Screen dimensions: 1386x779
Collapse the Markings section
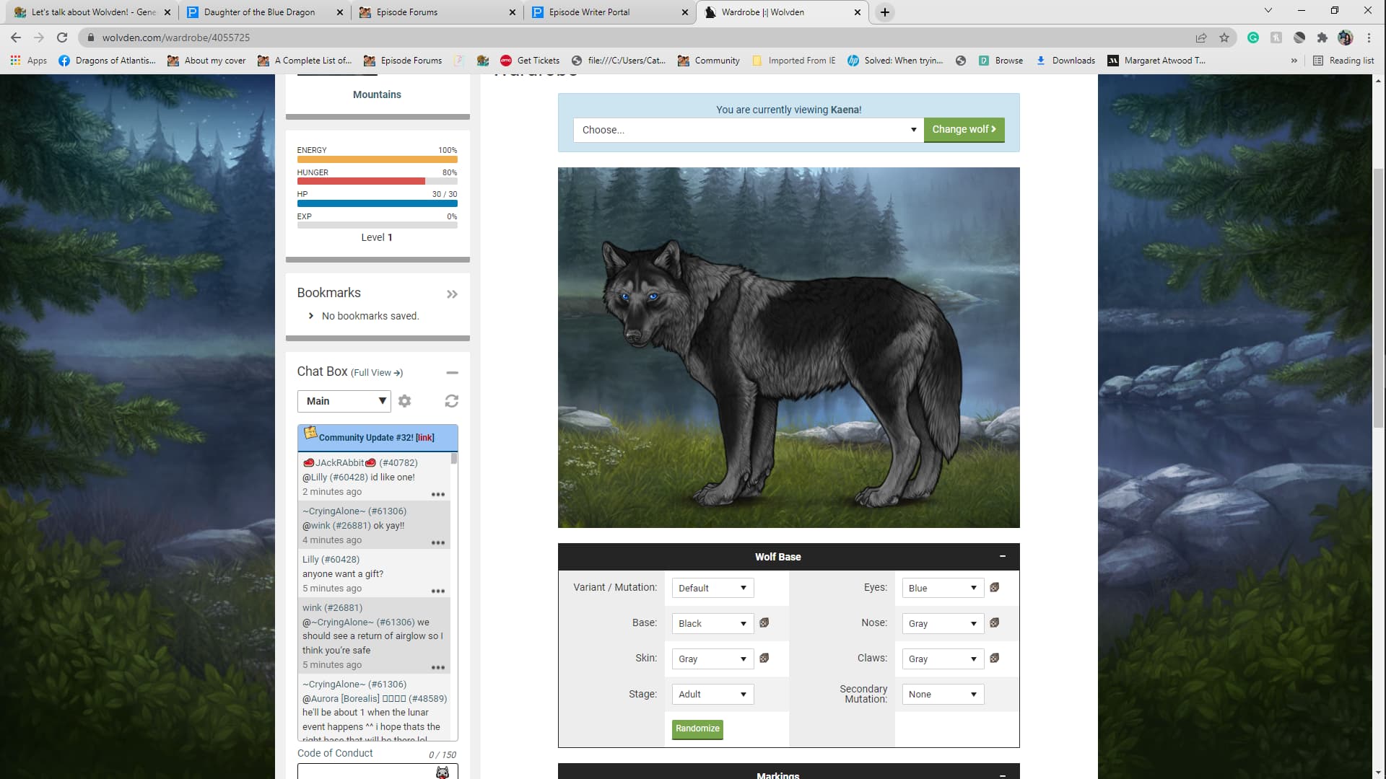[x=1003, y=775]
